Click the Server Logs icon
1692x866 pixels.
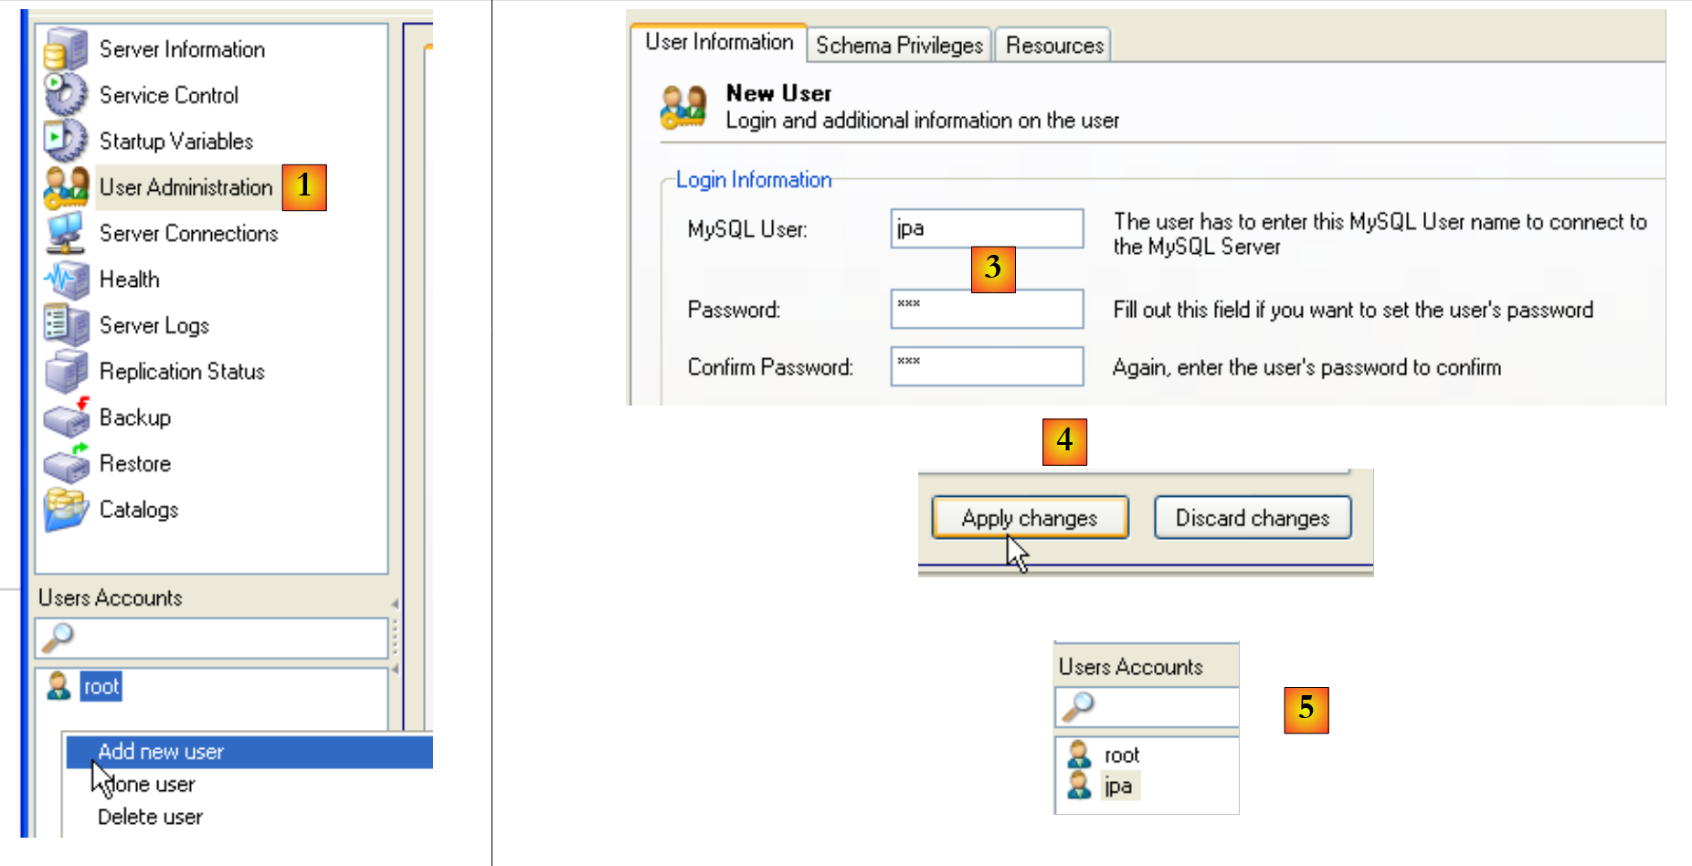(x=65, y=325)
